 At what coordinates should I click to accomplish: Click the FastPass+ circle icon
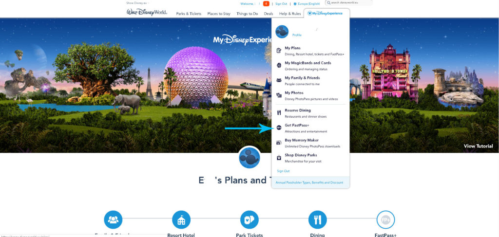point(386,219)
